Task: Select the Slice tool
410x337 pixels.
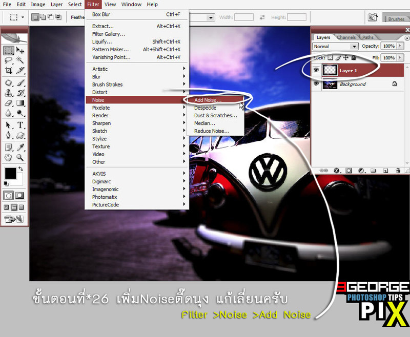Action: pyautogui.click(x=20, y=71)
